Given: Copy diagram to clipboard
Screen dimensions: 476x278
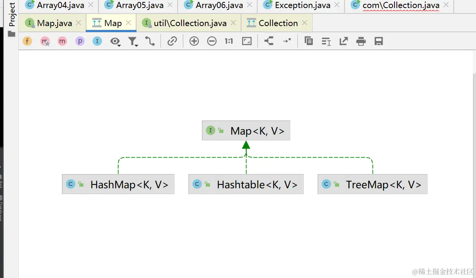Looking at the screenshot, I should [x=308, y=41].
